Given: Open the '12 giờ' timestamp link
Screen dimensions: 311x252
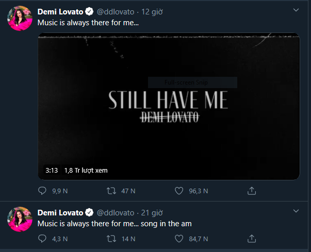Looking at the screenshot, I should click(153, 11).
